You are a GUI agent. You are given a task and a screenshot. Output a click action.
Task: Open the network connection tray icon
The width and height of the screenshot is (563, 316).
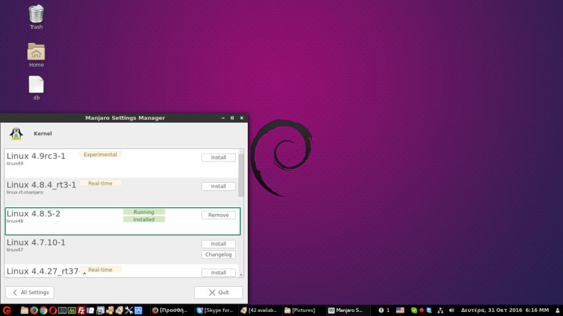point(438,310)
